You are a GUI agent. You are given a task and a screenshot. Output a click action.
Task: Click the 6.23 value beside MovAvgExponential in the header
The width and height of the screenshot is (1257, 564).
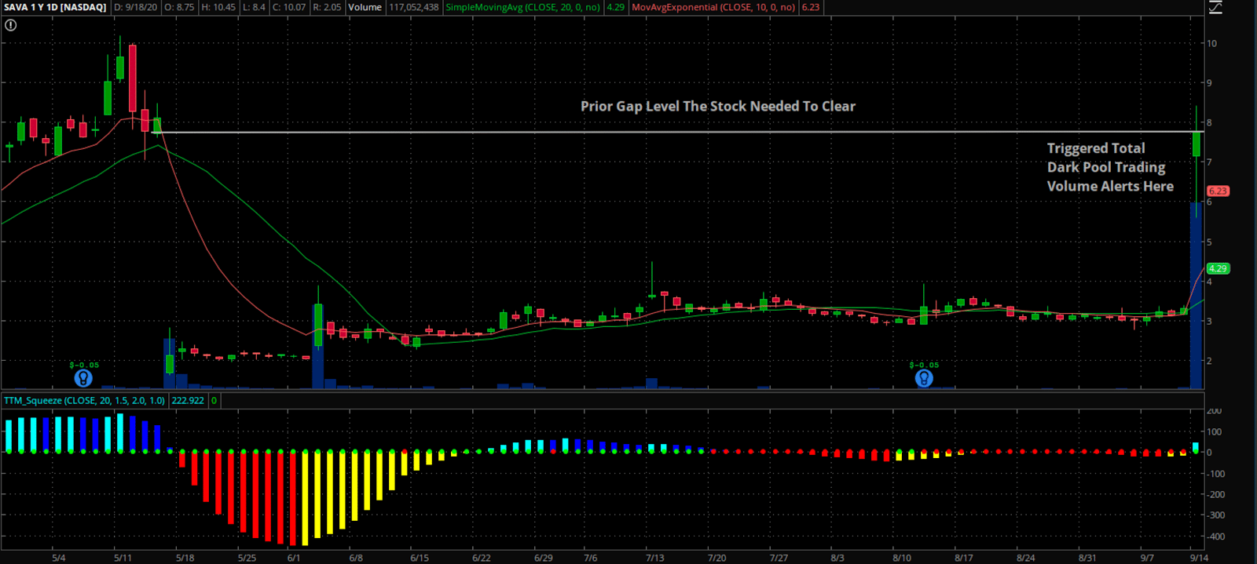coord(811,7)
